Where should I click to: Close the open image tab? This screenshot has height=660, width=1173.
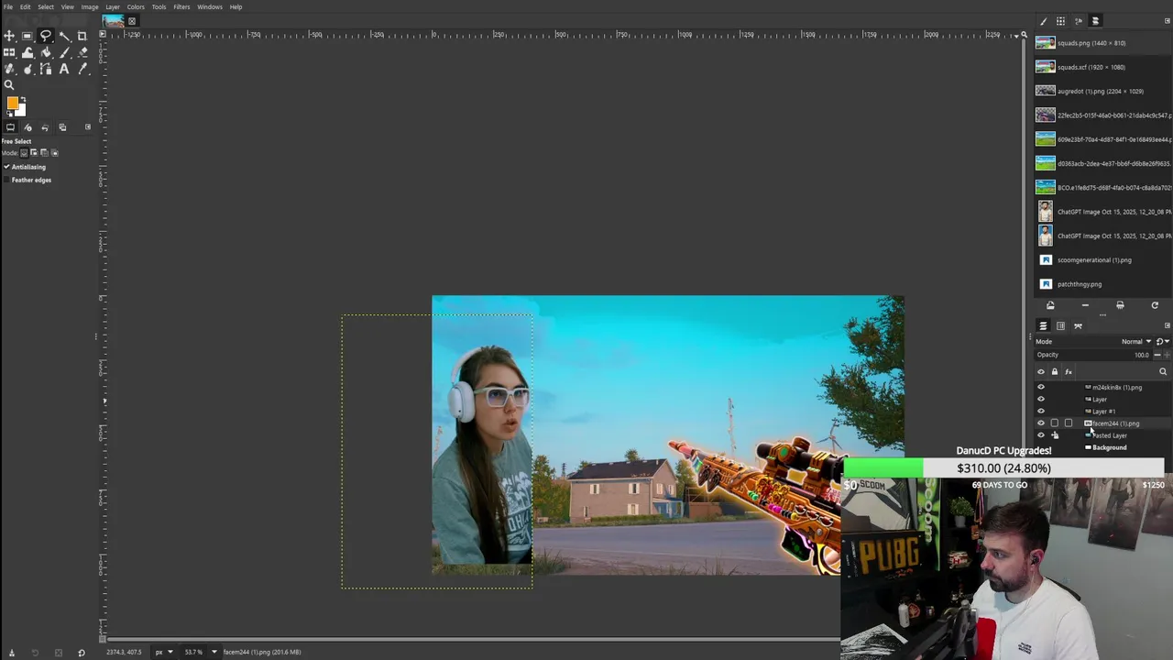132,21
